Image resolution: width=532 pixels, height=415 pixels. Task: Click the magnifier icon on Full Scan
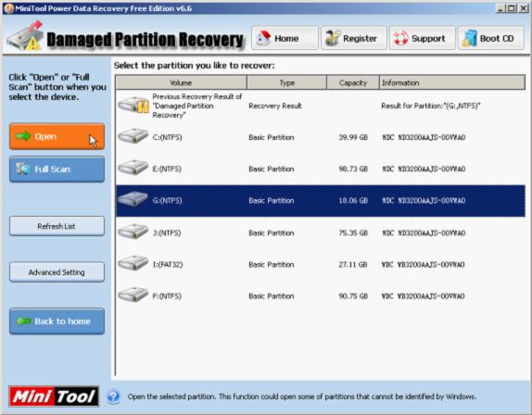point(23,169)
